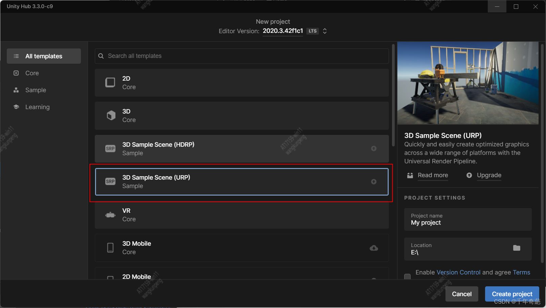This screenshot has height=308, width=546.
Task: Edit the Project name field
Action: click(x=468, y=220)
